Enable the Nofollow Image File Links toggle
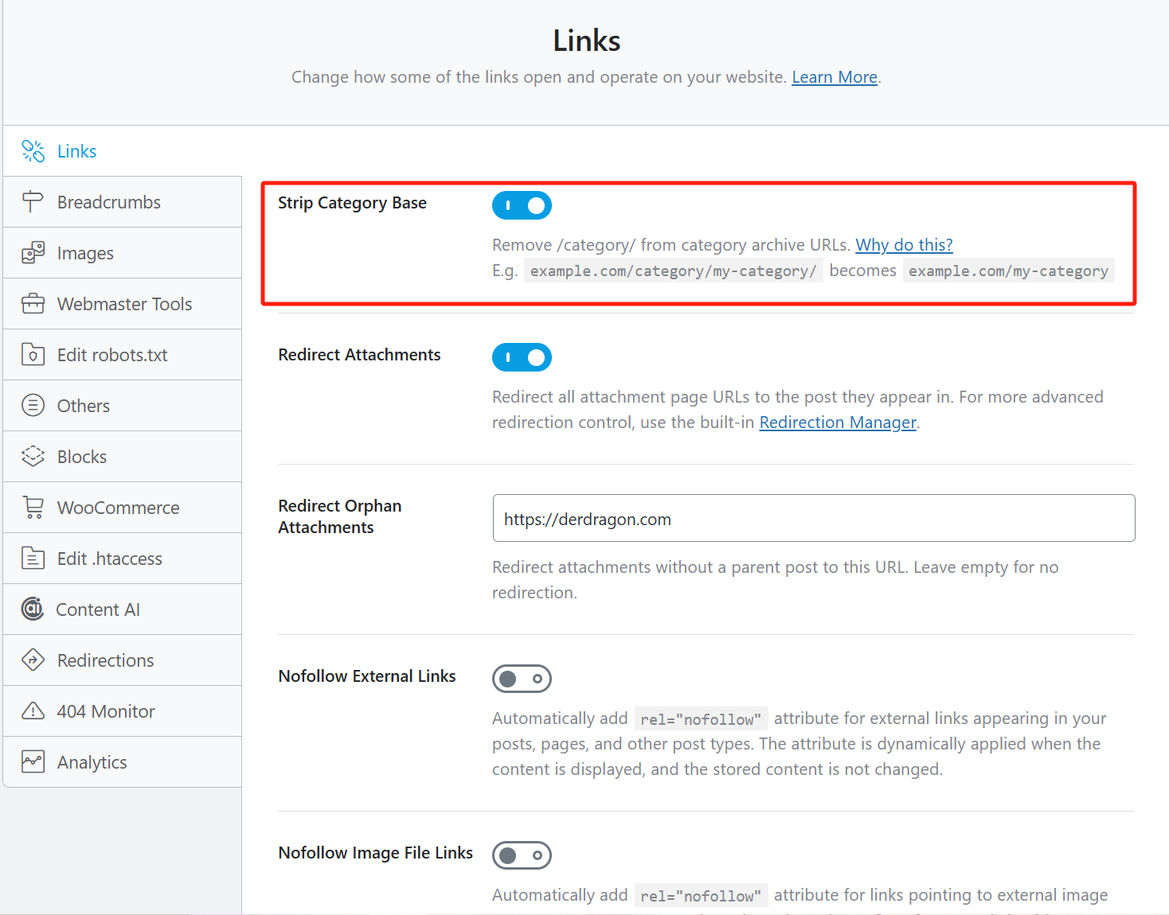This screenshot has height=915, width=1169. [522, 855]
